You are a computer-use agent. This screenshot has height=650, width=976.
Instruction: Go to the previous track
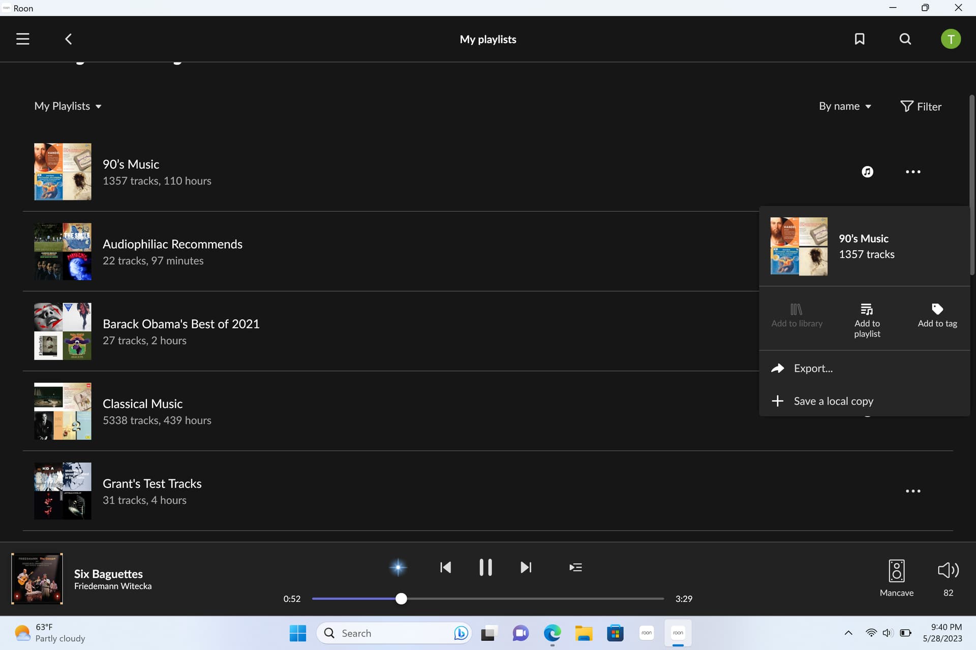[x=445, y=567]
